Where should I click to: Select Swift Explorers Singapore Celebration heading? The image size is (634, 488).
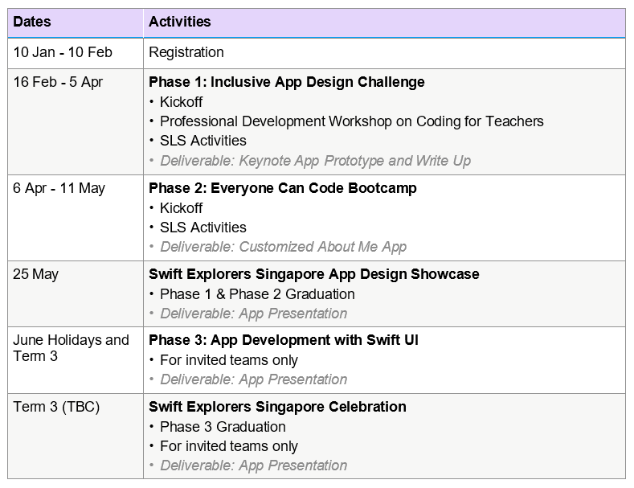(x=277, y=407)
